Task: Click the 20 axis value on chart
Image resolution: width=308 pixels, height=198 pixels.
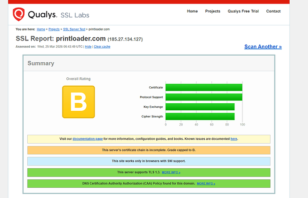Action: [x=181, y=125]
